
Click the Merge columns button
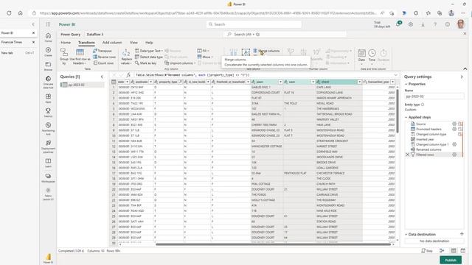(x=266, y=51)
